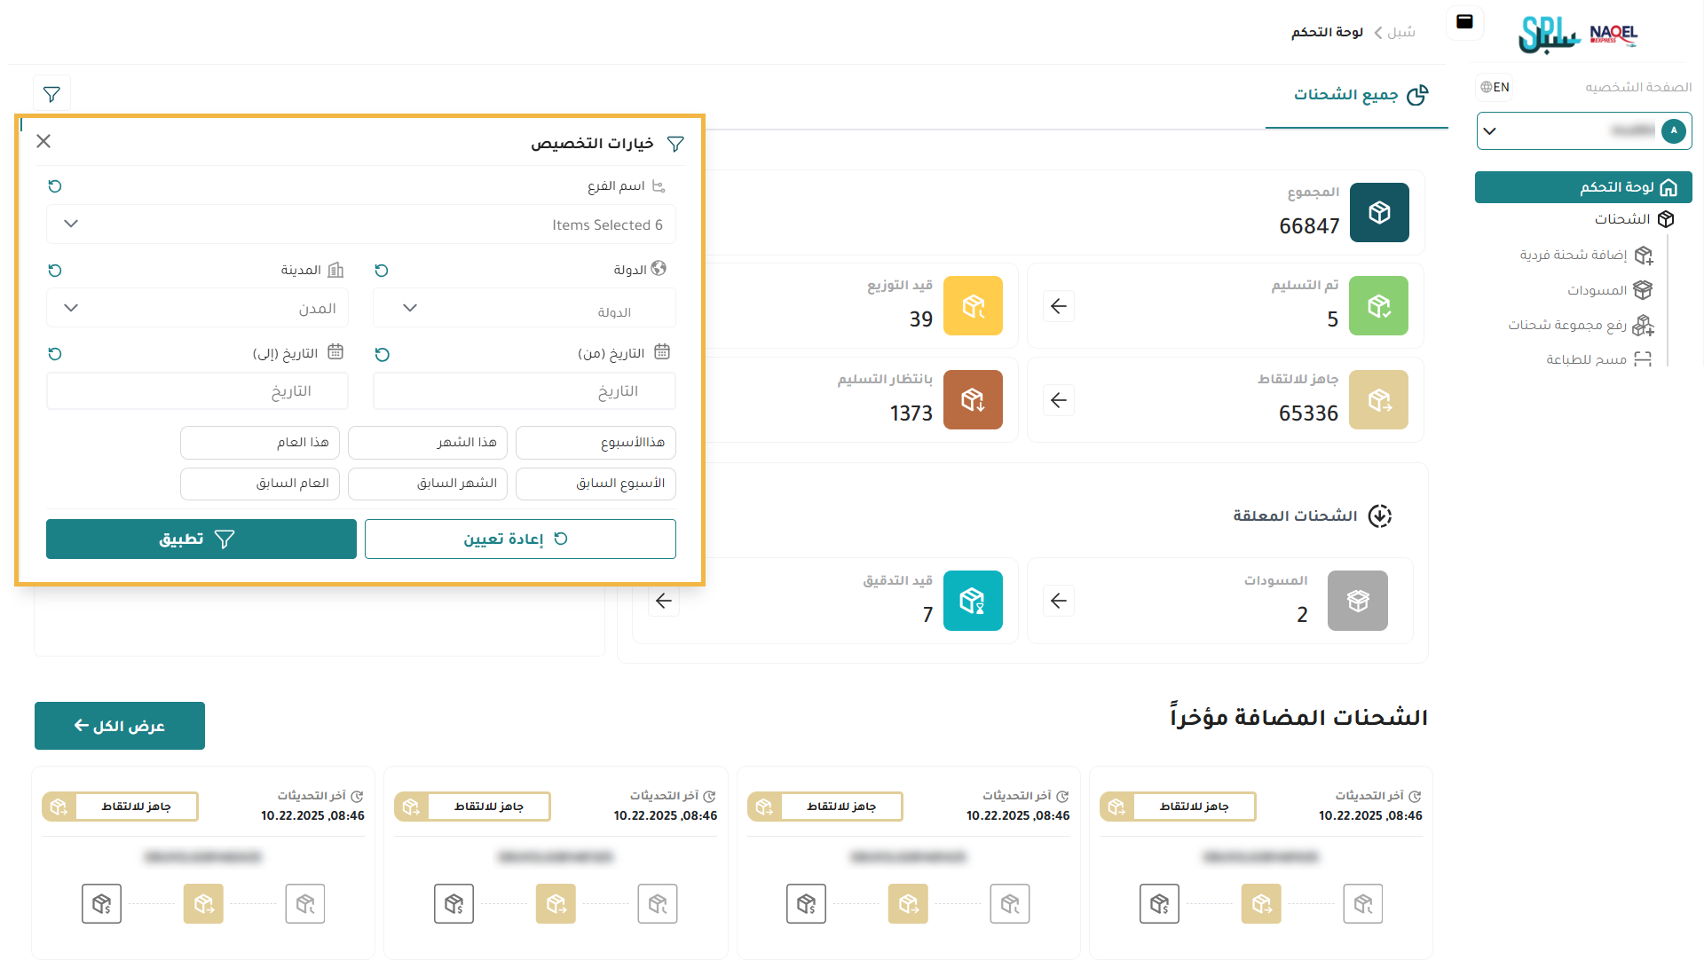
Task: Reset the التاريخ (إلى) date-to field
Action: click(x=55, y=354)
